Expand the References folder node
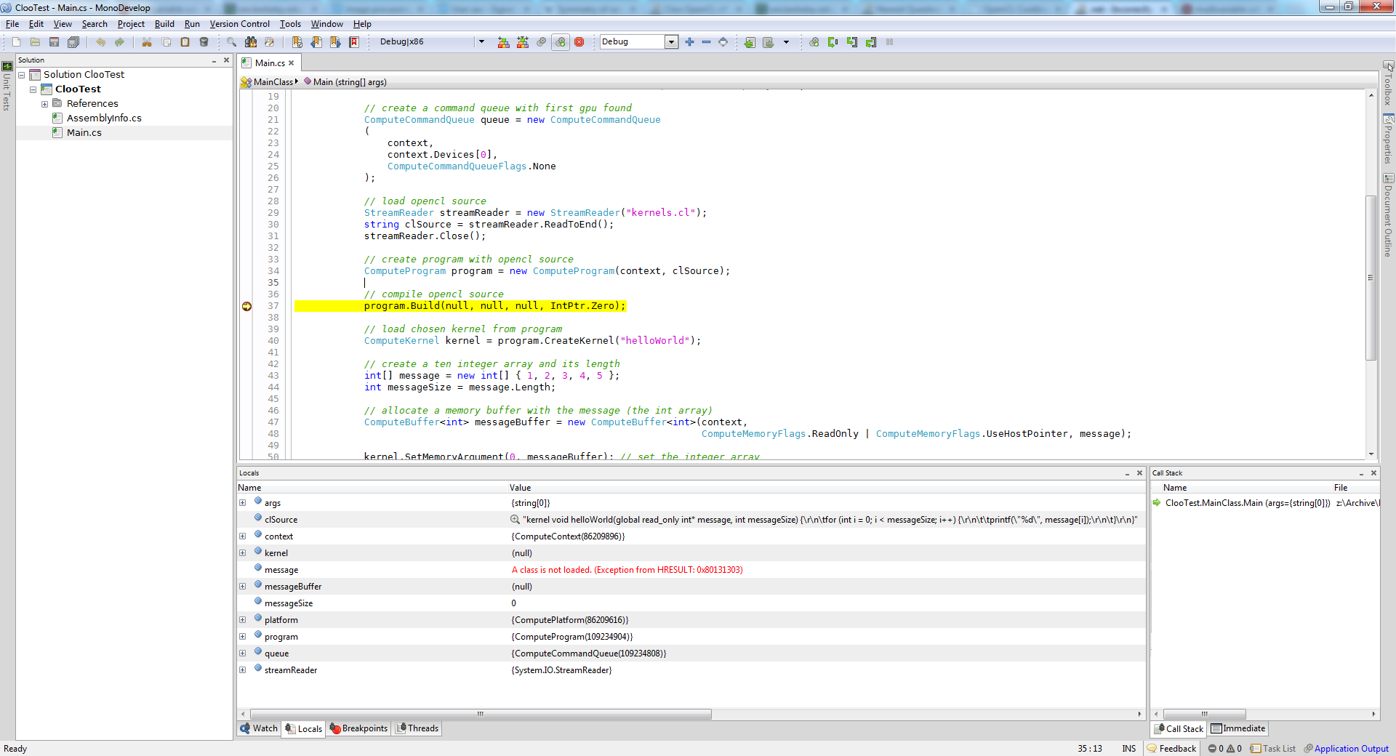1396x756 pixels. coord(44,104)
